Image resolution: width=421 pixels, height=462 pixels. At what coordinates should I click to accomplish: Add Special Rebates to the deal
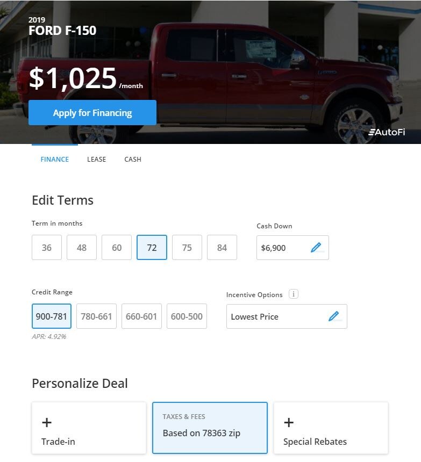pyautogui.click(x=331, y=428)
